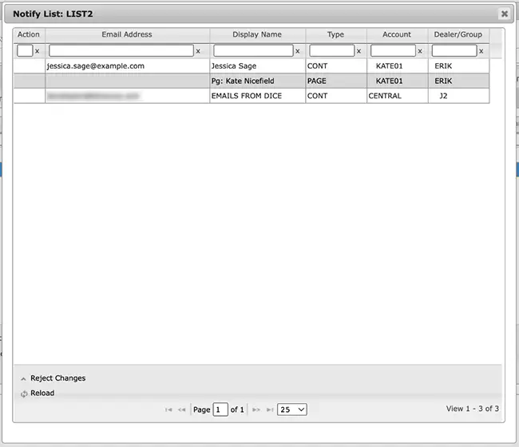Select jessica.sage@example.com email cell
The image size is (519, 447).
(128, 66)
